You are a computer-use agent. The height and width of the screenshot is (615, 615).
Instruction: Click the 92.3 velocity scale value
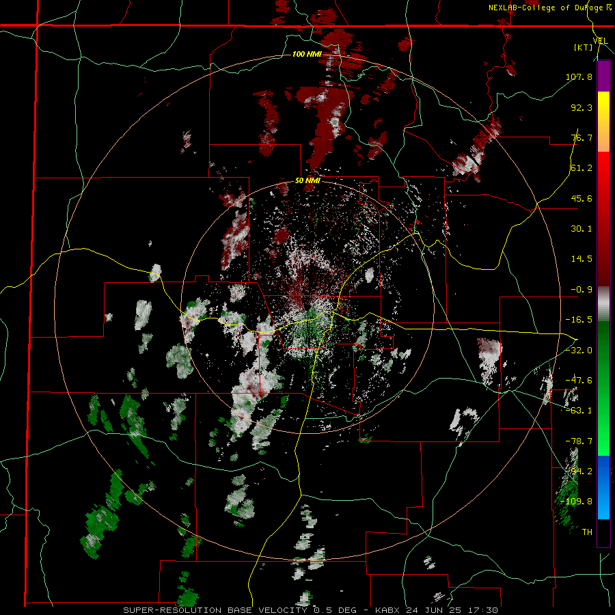click(x=582, y=107)
